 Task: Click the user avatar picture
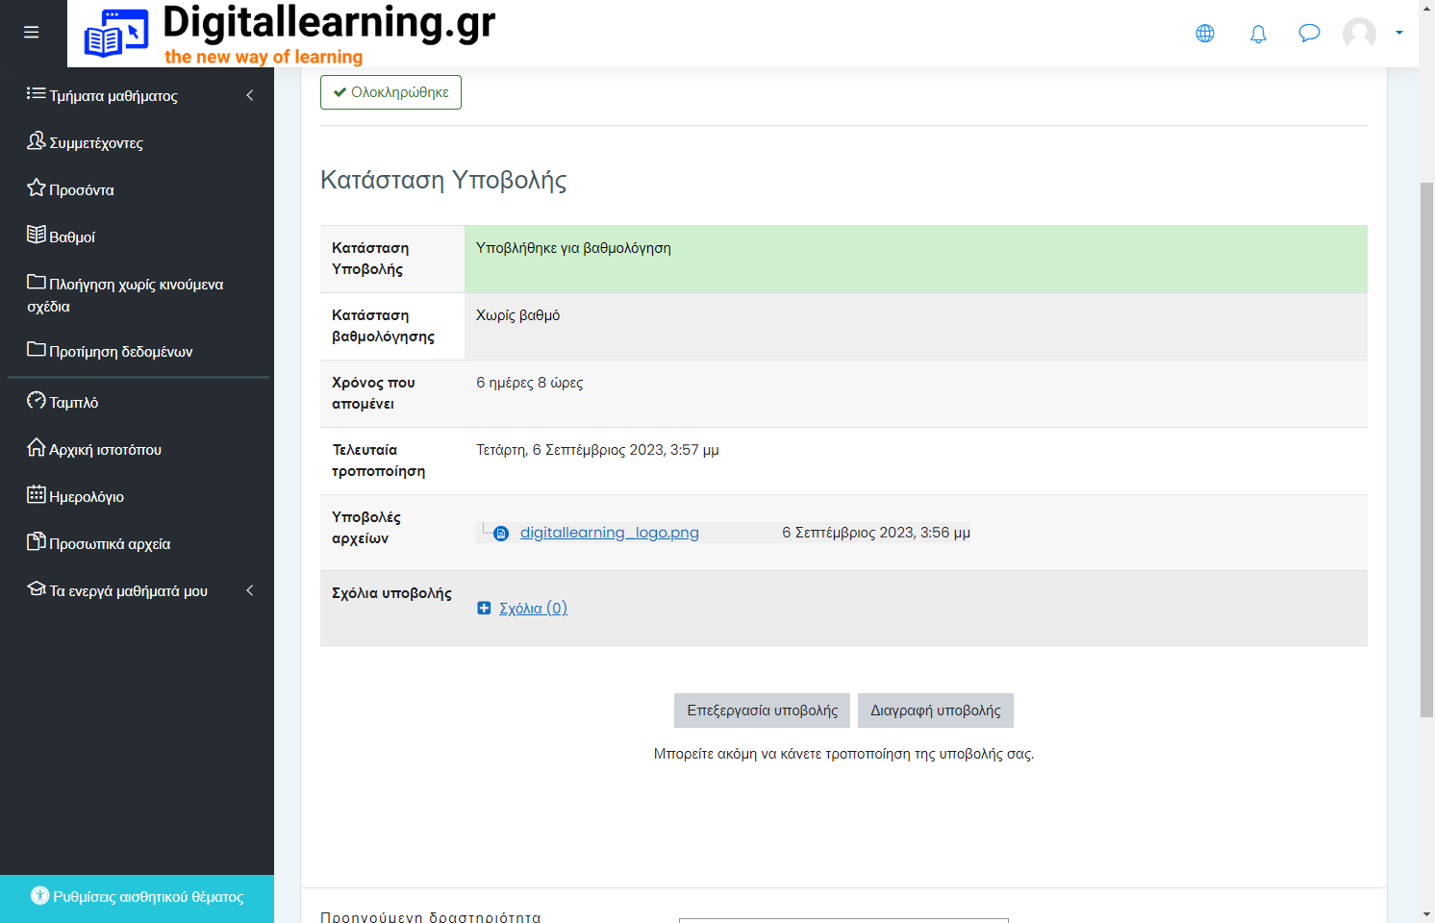coord(1359,34)
